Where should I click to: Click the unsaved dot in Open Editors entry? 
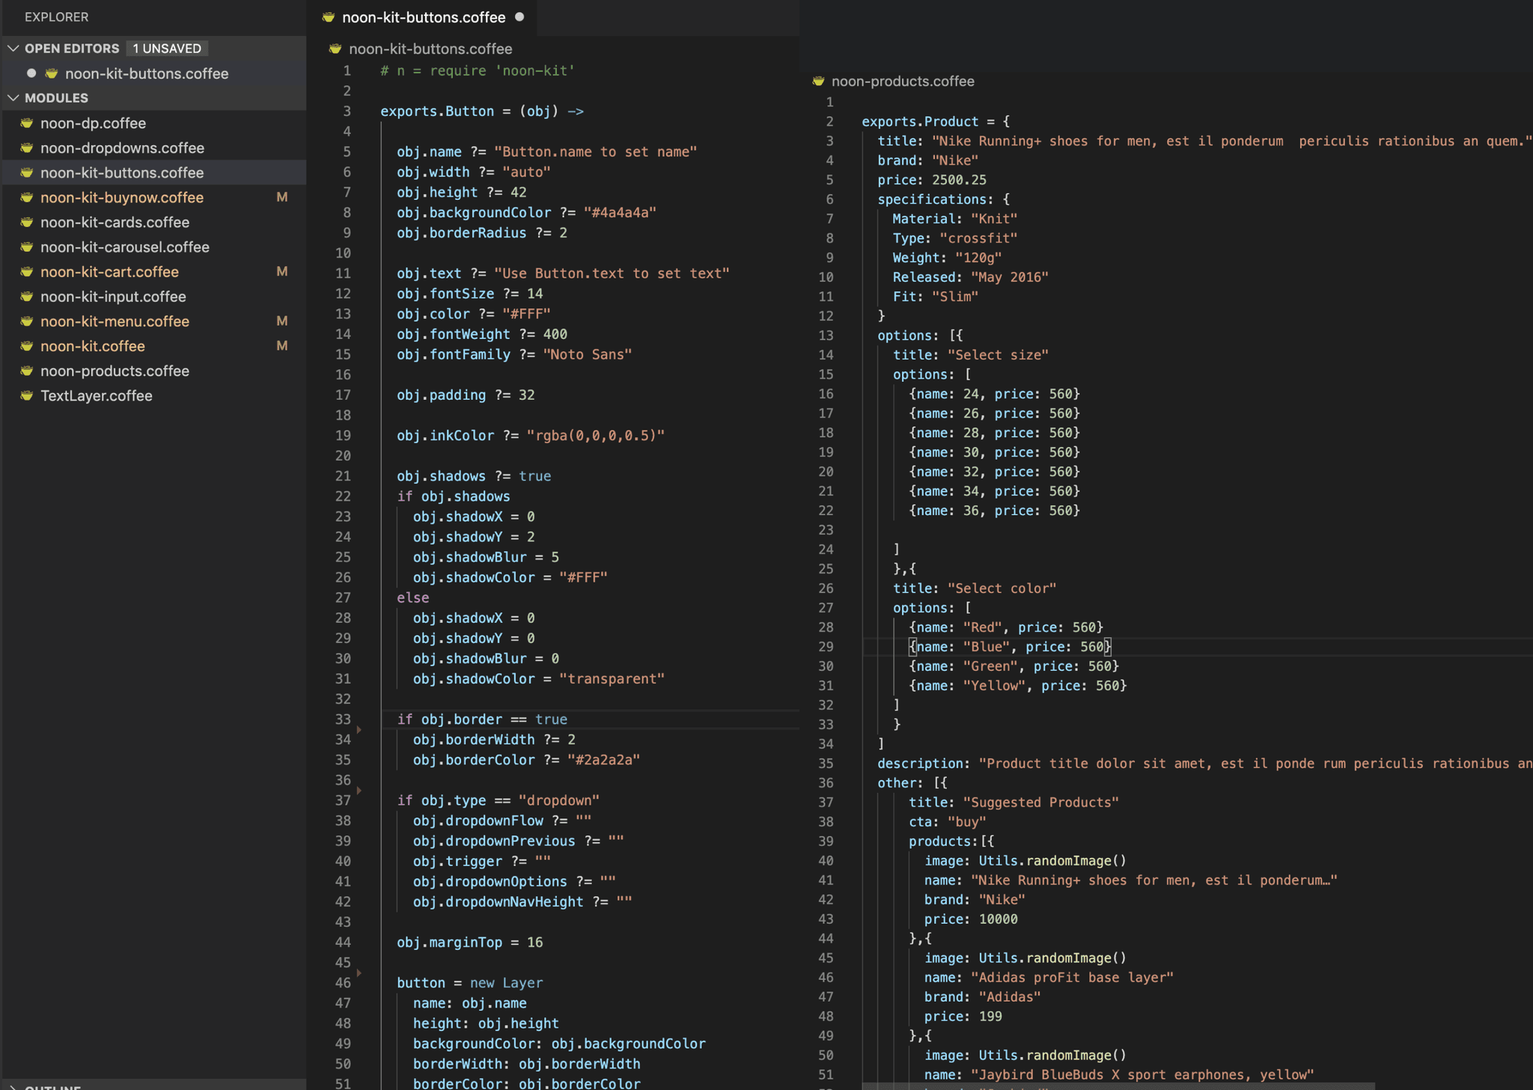[31, 73]
